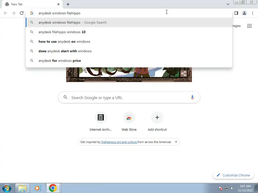This screenshot has height=193, width=258.
Task: Open the 'Indigenous art and culture' link
Action: click(119, 142)
